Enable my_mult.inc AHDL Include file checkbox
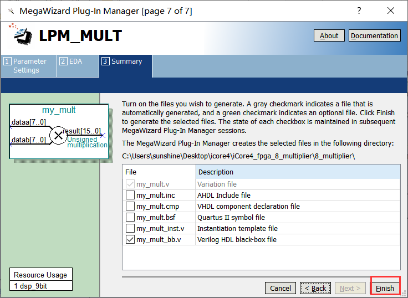The width and height of the screenshot is (408, 298). point(130,195)
